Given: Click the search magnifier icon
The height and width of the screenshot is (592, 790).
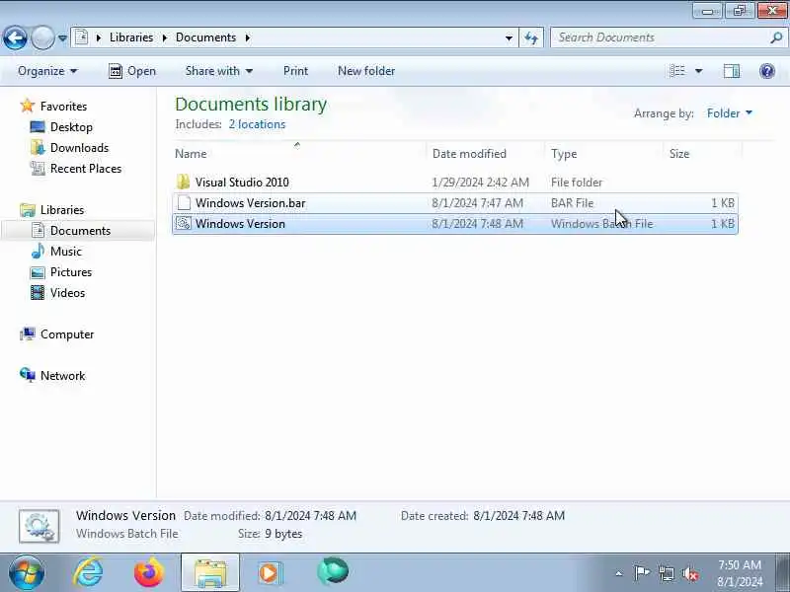Looking at the screenshot, I should click(776, 37).
